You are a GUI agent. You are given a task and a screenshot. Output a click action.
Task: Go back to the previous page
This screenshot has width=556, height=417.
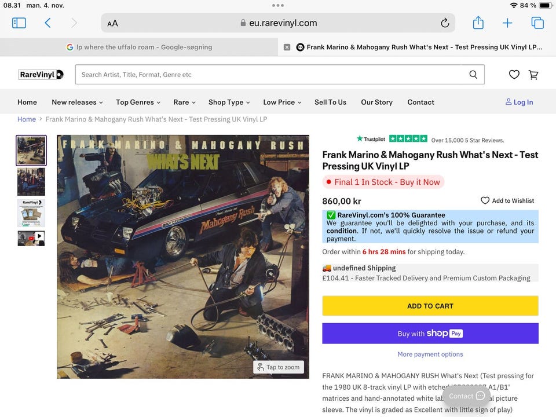tap(48, 23)
